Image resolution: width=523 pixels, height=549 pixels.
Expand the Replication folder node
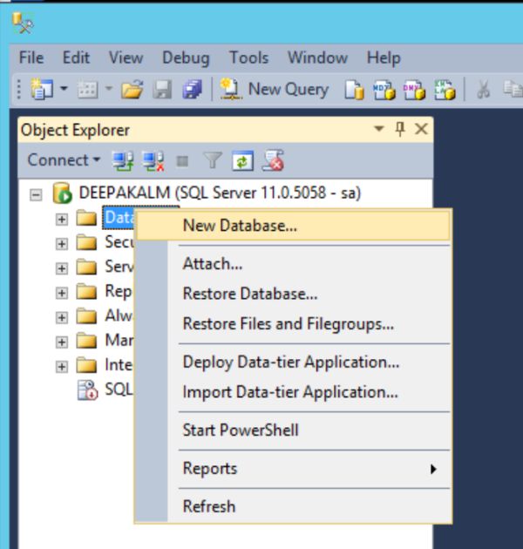coord(62,293)
